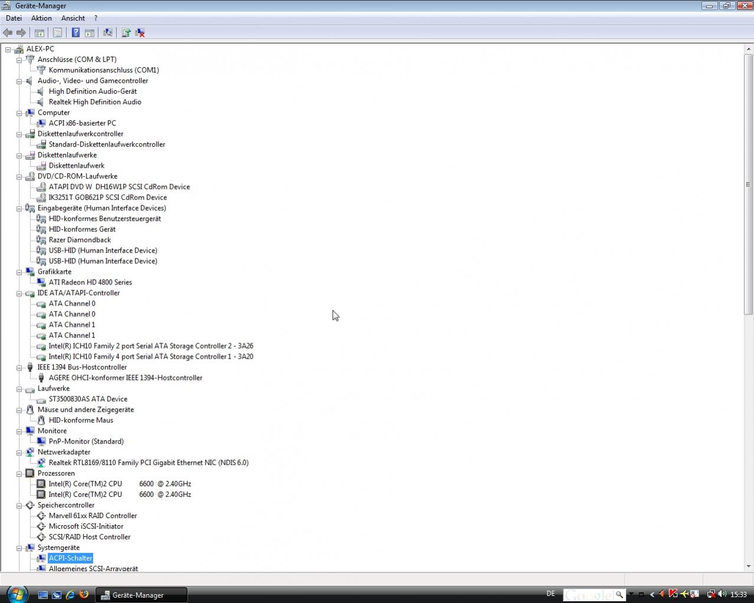Screen dimensions: 754x603
Task: Select SCSI/RAID Host Controller entry
Action: tap(90, 537)
